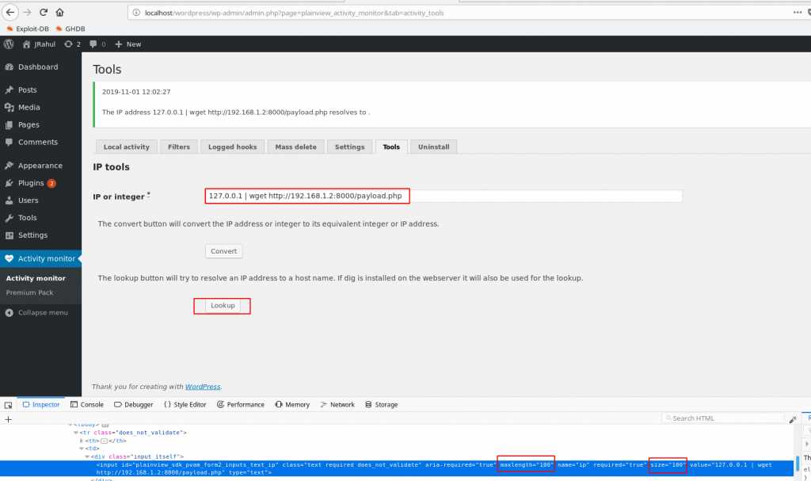Open the Exploit-DB bookmark
811x481 pixels.
tap(28, 29)
